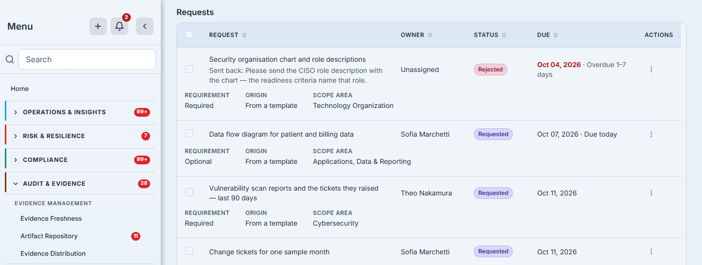Click the overdue date 'Oct 04, 2026'

[559, 65]
